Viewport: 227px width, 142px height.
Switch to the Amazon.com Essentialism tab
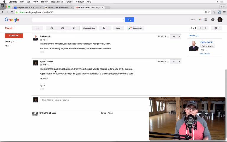tap(58, 7)
